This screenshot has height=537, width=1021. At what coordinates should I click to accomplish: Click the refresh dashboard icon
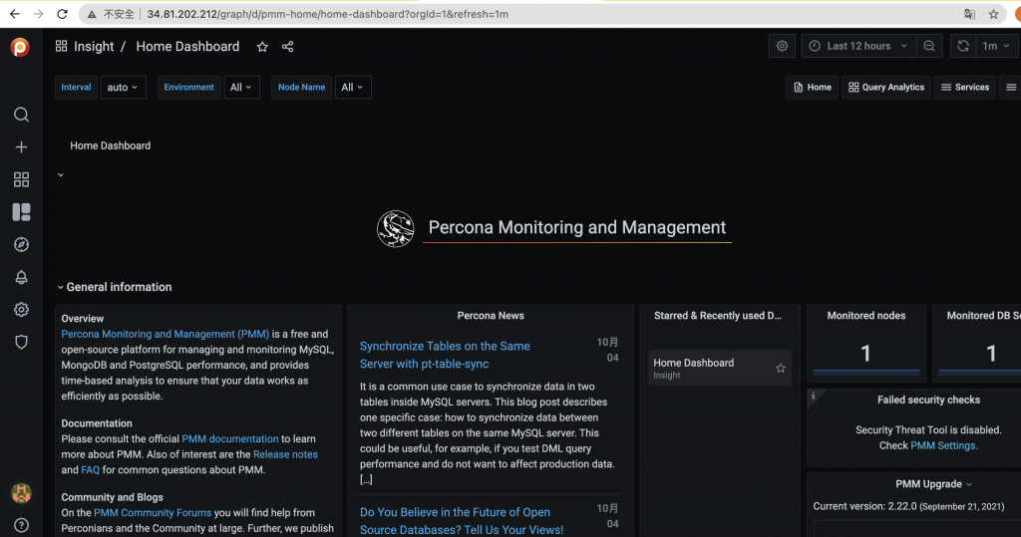(963, 46)
